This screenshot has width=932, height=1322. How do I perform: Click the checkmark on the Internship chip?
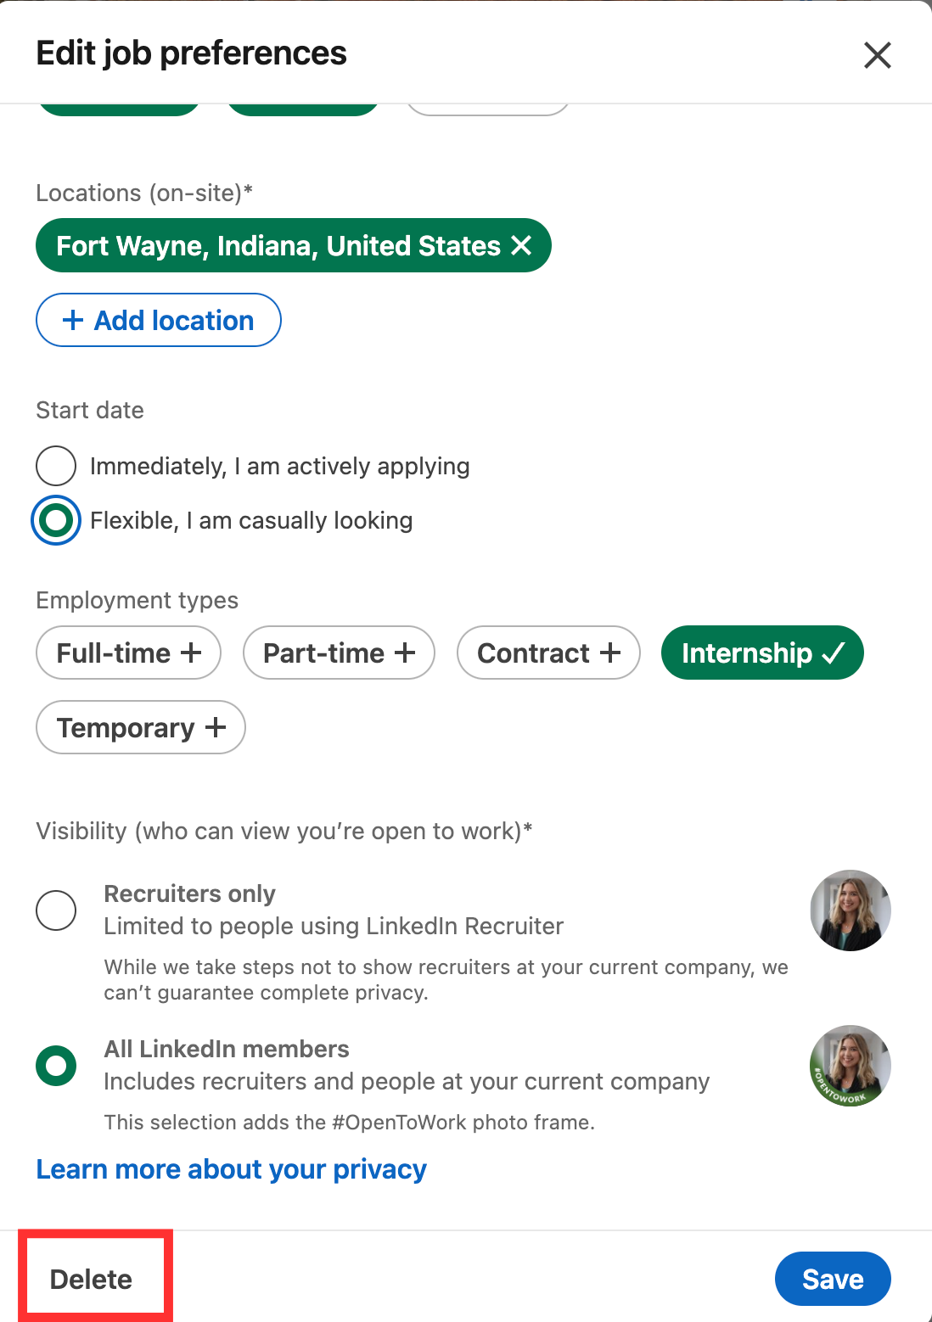tap(833, 653)
